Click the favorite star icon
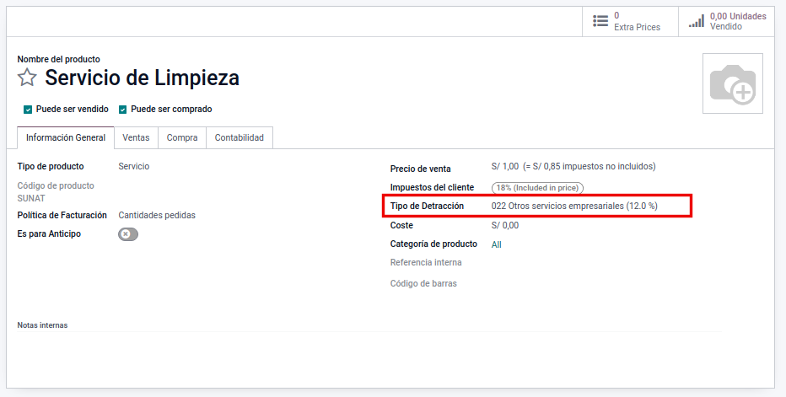This screenshot has width=786, height=397. coord(27,78)
